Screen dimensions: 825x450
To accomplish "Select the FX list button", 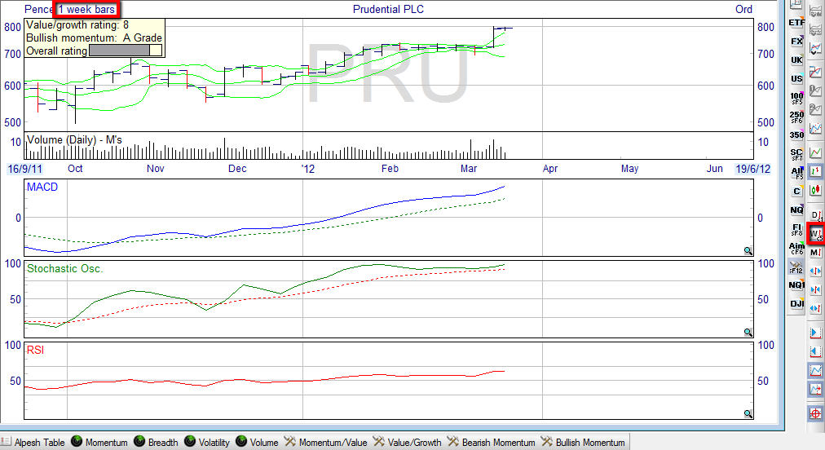I will [796, 41].
